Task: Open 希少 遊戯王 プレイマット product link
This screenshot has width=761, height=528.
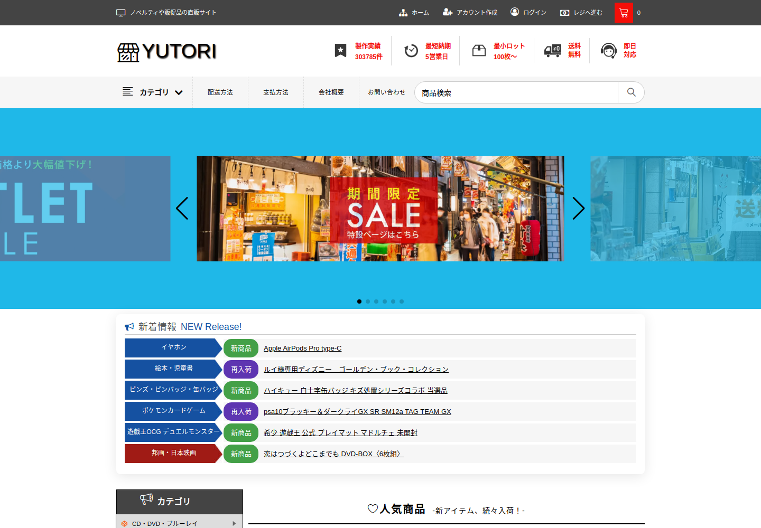Action: 340,433
